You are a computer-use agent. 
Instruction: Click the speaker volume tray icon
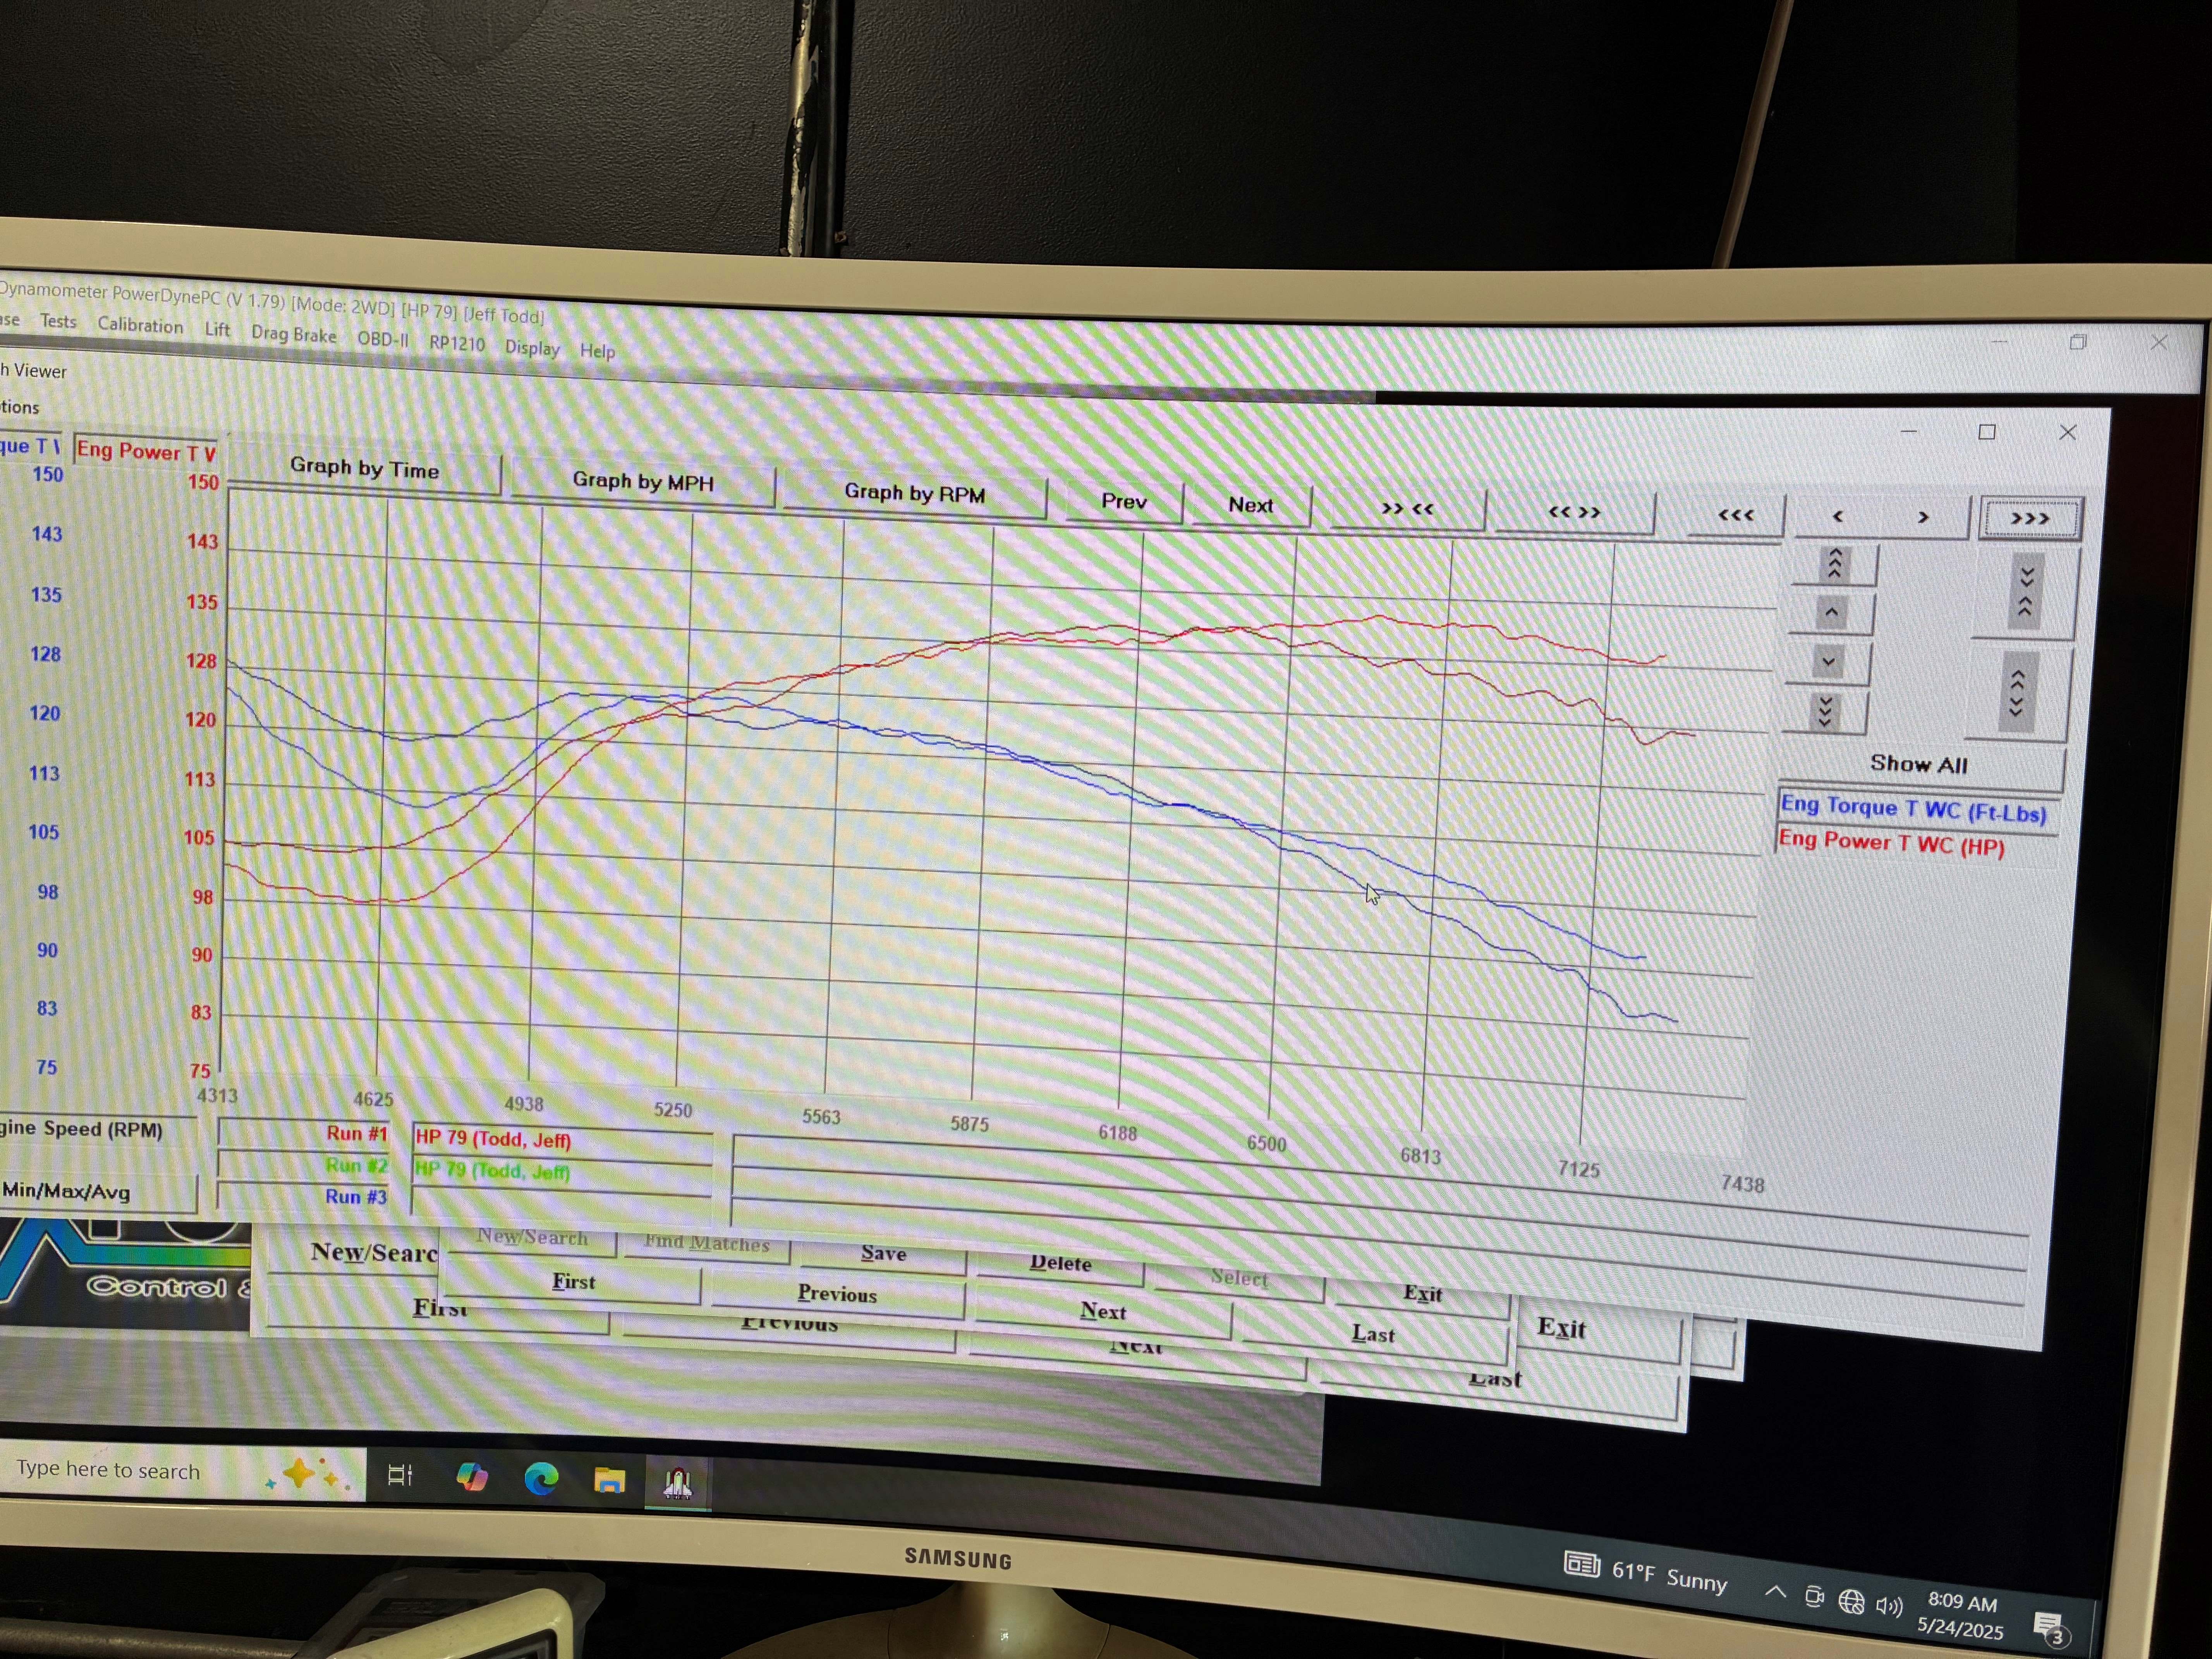tap(1889, 1606)
